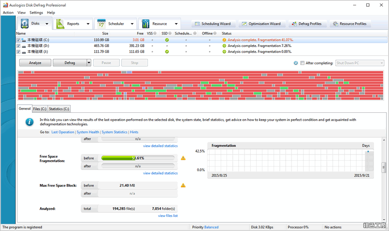
Task: Click Free Space Fragmentation before progress bar
Action: point(138,158)
